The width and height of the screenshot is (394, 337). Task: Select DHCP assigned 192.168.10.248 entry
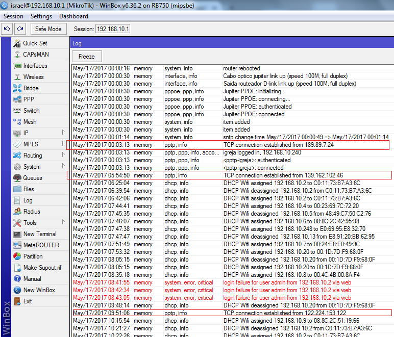(x=233, y=229)
